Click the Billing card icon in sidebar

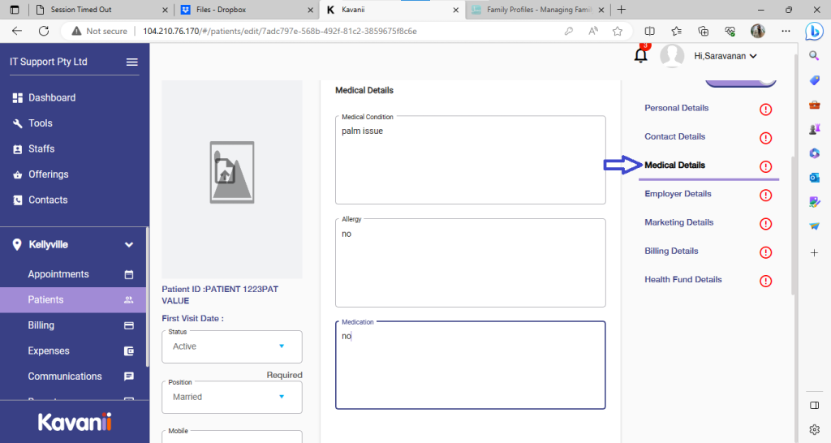tap(128, 325)
